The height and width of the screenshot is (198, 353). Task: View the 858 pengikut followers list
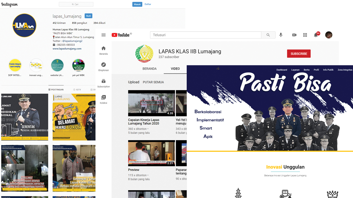(80, 23)
